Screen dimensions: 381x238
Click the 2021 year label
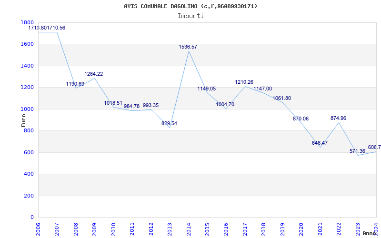coord(320,229)
